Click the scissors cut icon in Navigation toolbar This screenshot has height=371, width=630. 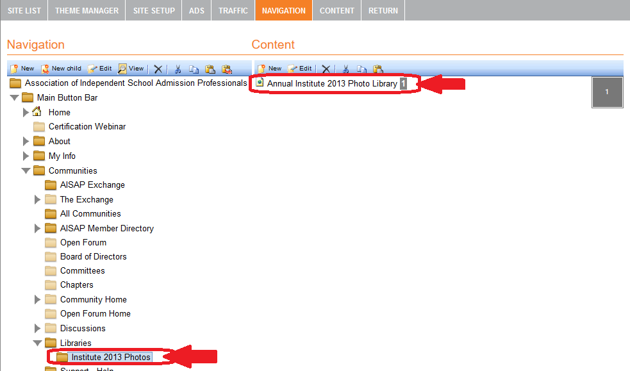[x=178, y=69]
